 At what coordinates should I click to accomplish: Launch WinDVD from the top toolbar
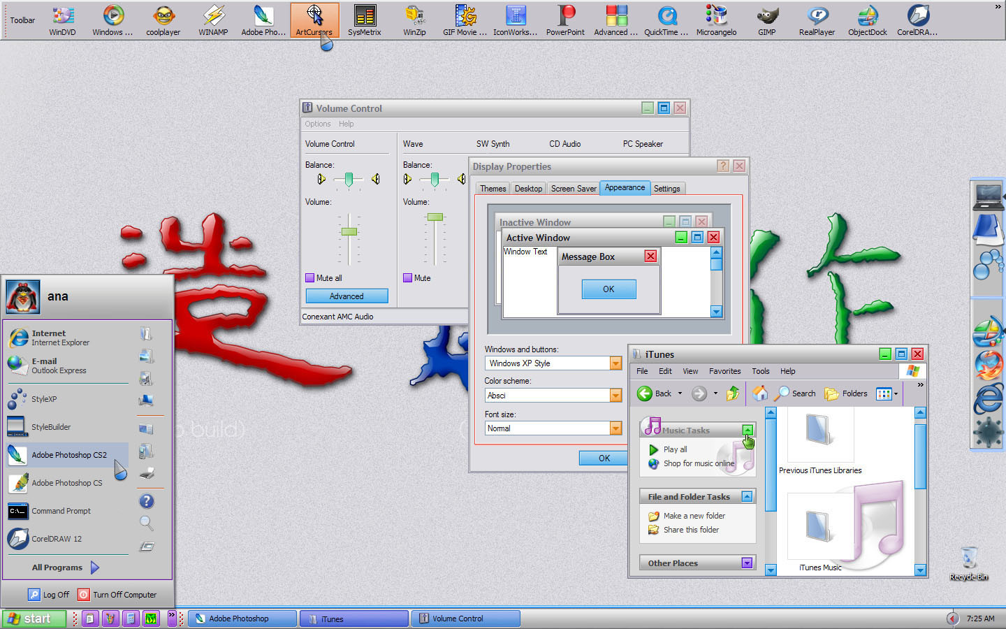click(x=62, y=20)
